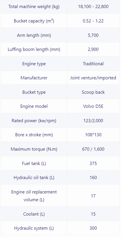Select the 0.52 - 1.22 capacity value
This screenshot has height=238, width=121.
pyautogui.click(x=93, y=21)
